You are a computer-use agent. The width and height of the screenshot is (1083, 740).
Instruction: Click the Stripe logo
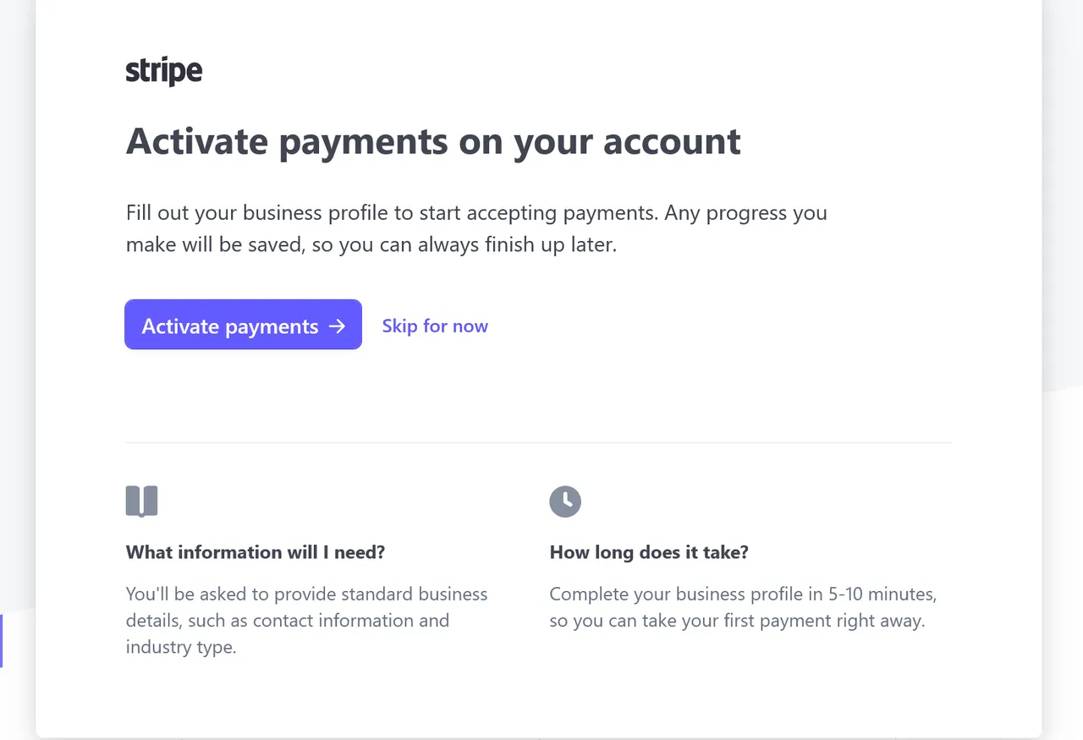click(x=164, y=71)
